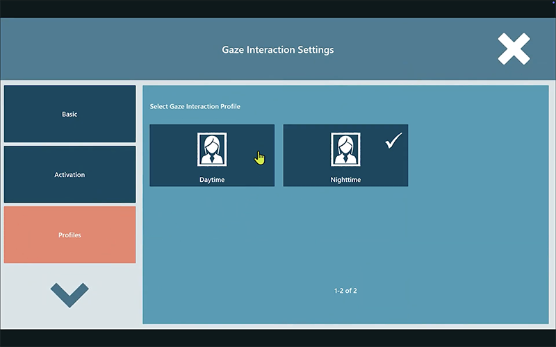The width and height of the screenshot is (556, 347).
Task: Click the "Gaze Interaction Settings" title text
Action: [277, 50]
